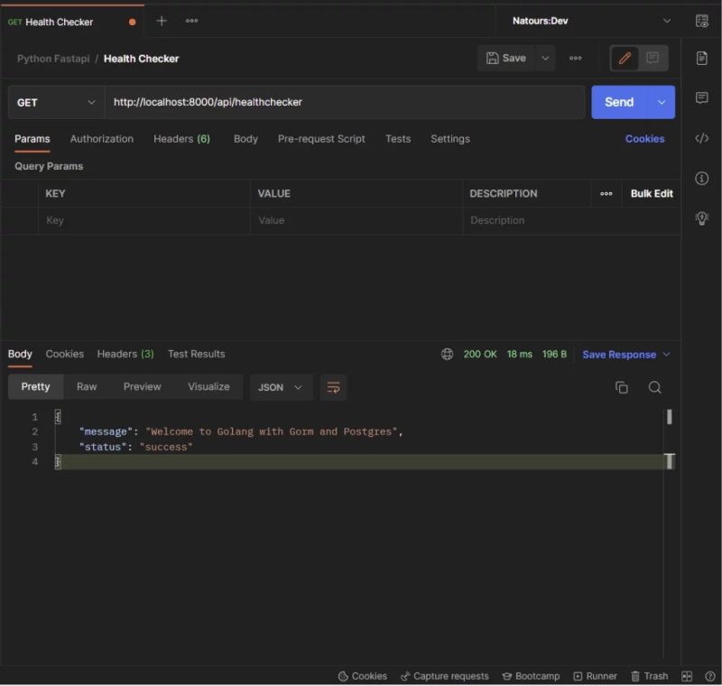Open the Trash from the bottom bar
This screenshot has height=686, width=722.
pos(650,675)
